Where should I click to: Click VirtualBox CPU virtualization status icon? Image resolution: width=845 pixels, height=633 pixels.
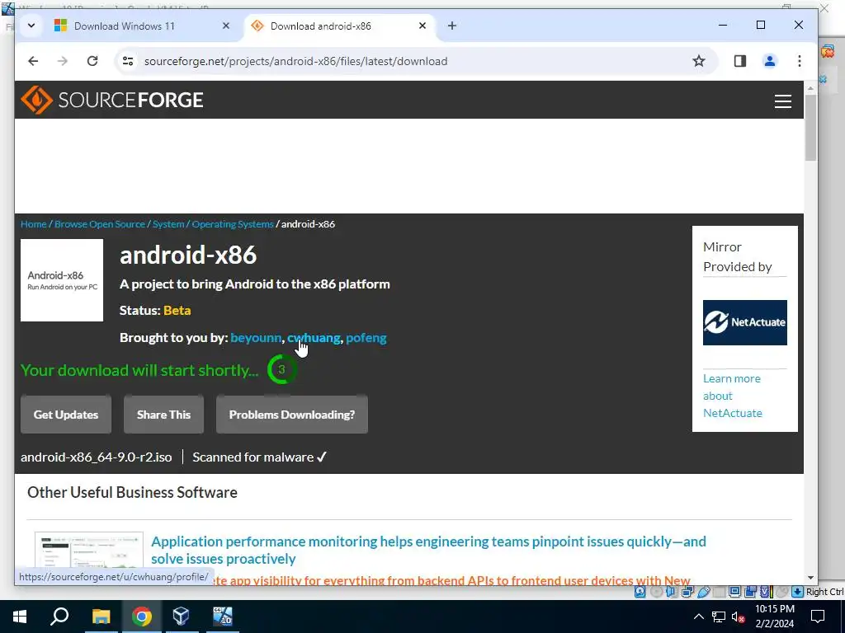click(765, 592)
